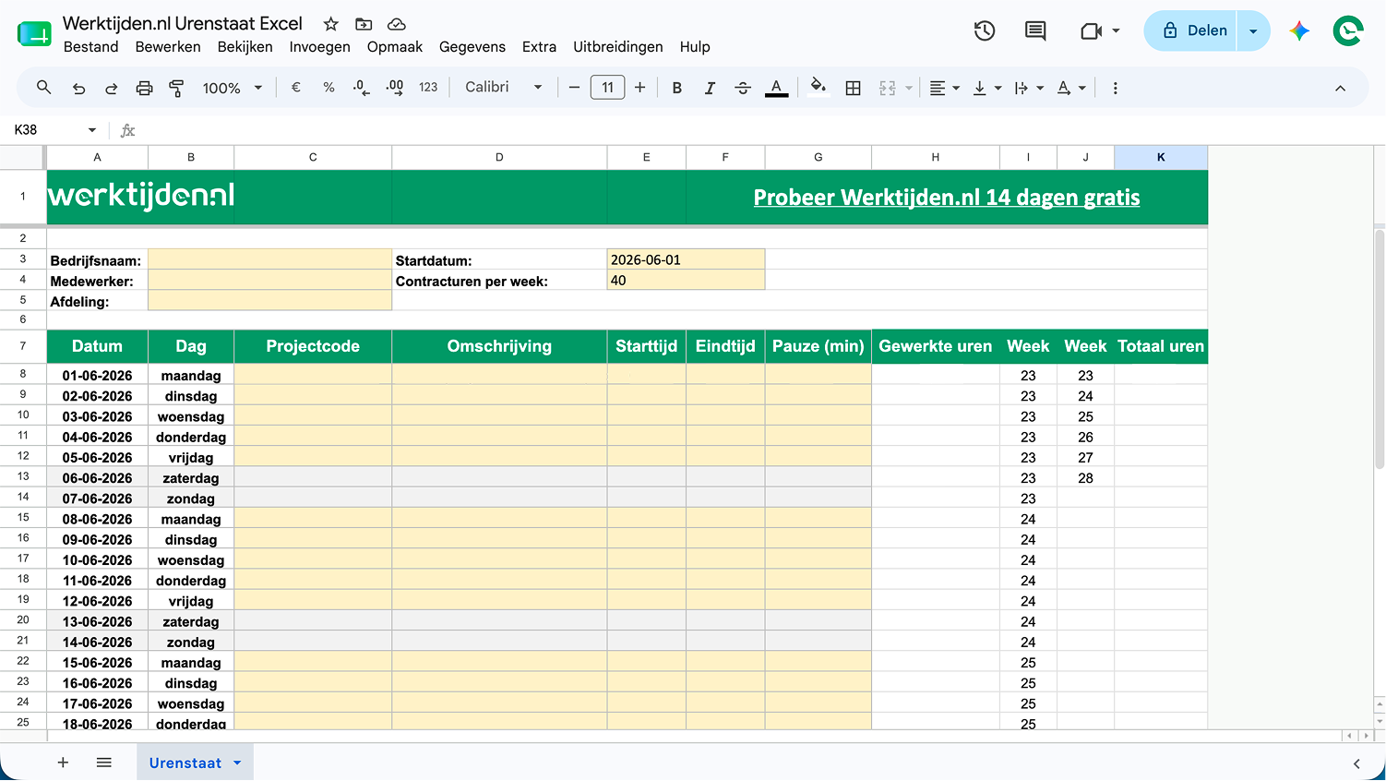This screenshot has width=1386, height=781.
Task: Decrease decimal places
Action: pyautogui.click(x=362, y=88)
